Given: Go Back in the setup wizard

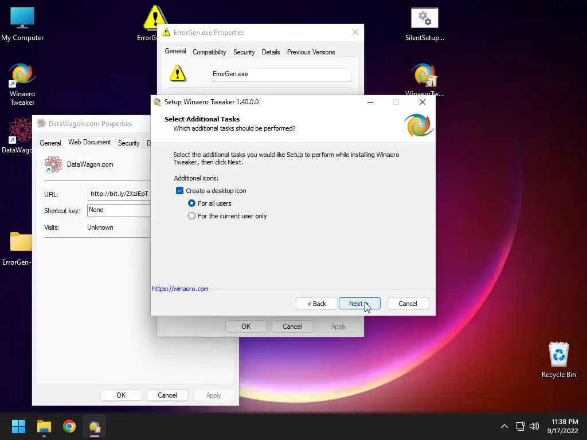Looking at the screenshot, I should point(316,304).
